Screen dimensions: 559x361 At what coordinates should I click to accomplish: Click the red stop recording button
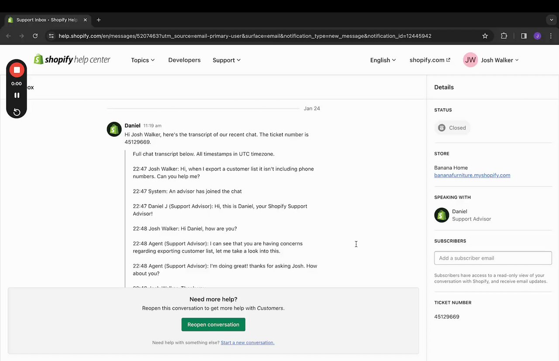click(x=17, y=70)
